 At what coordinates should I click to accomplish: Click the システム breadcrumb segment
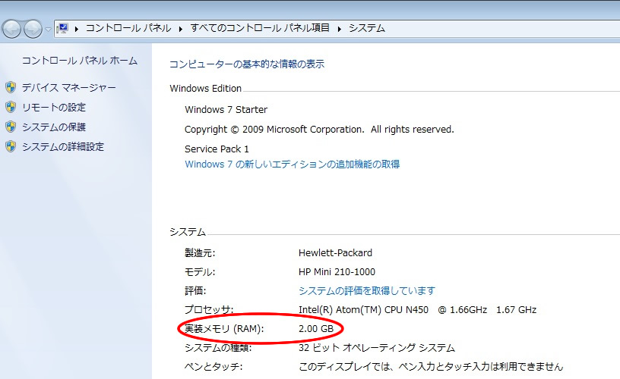[366, 28]
